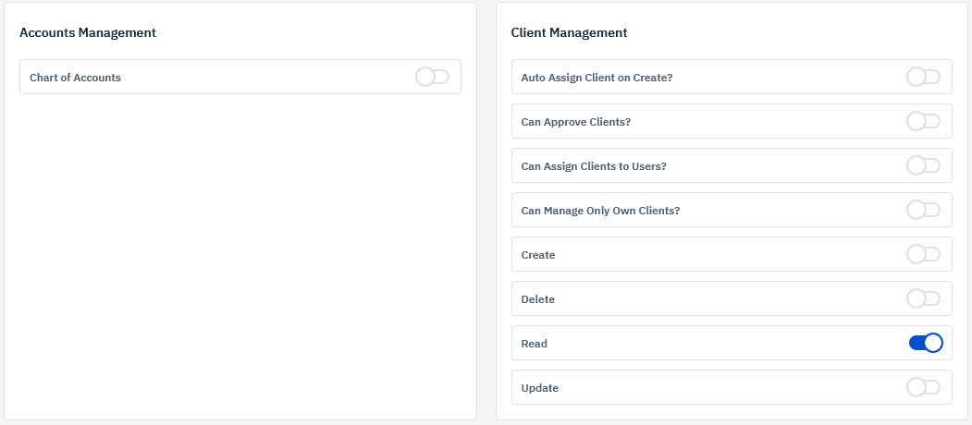
Task: Click the Client Management heading
Action: pos(569,33)
